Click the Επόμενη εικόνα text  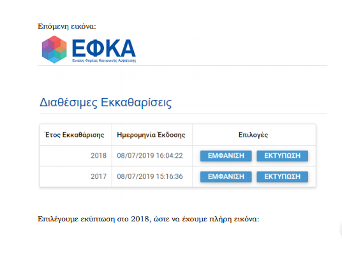(x=67, y=26)
